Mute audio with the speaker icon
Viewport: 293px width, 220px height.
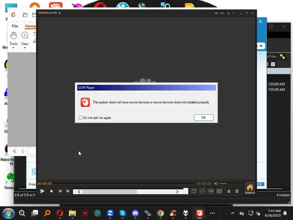point(216,184)
